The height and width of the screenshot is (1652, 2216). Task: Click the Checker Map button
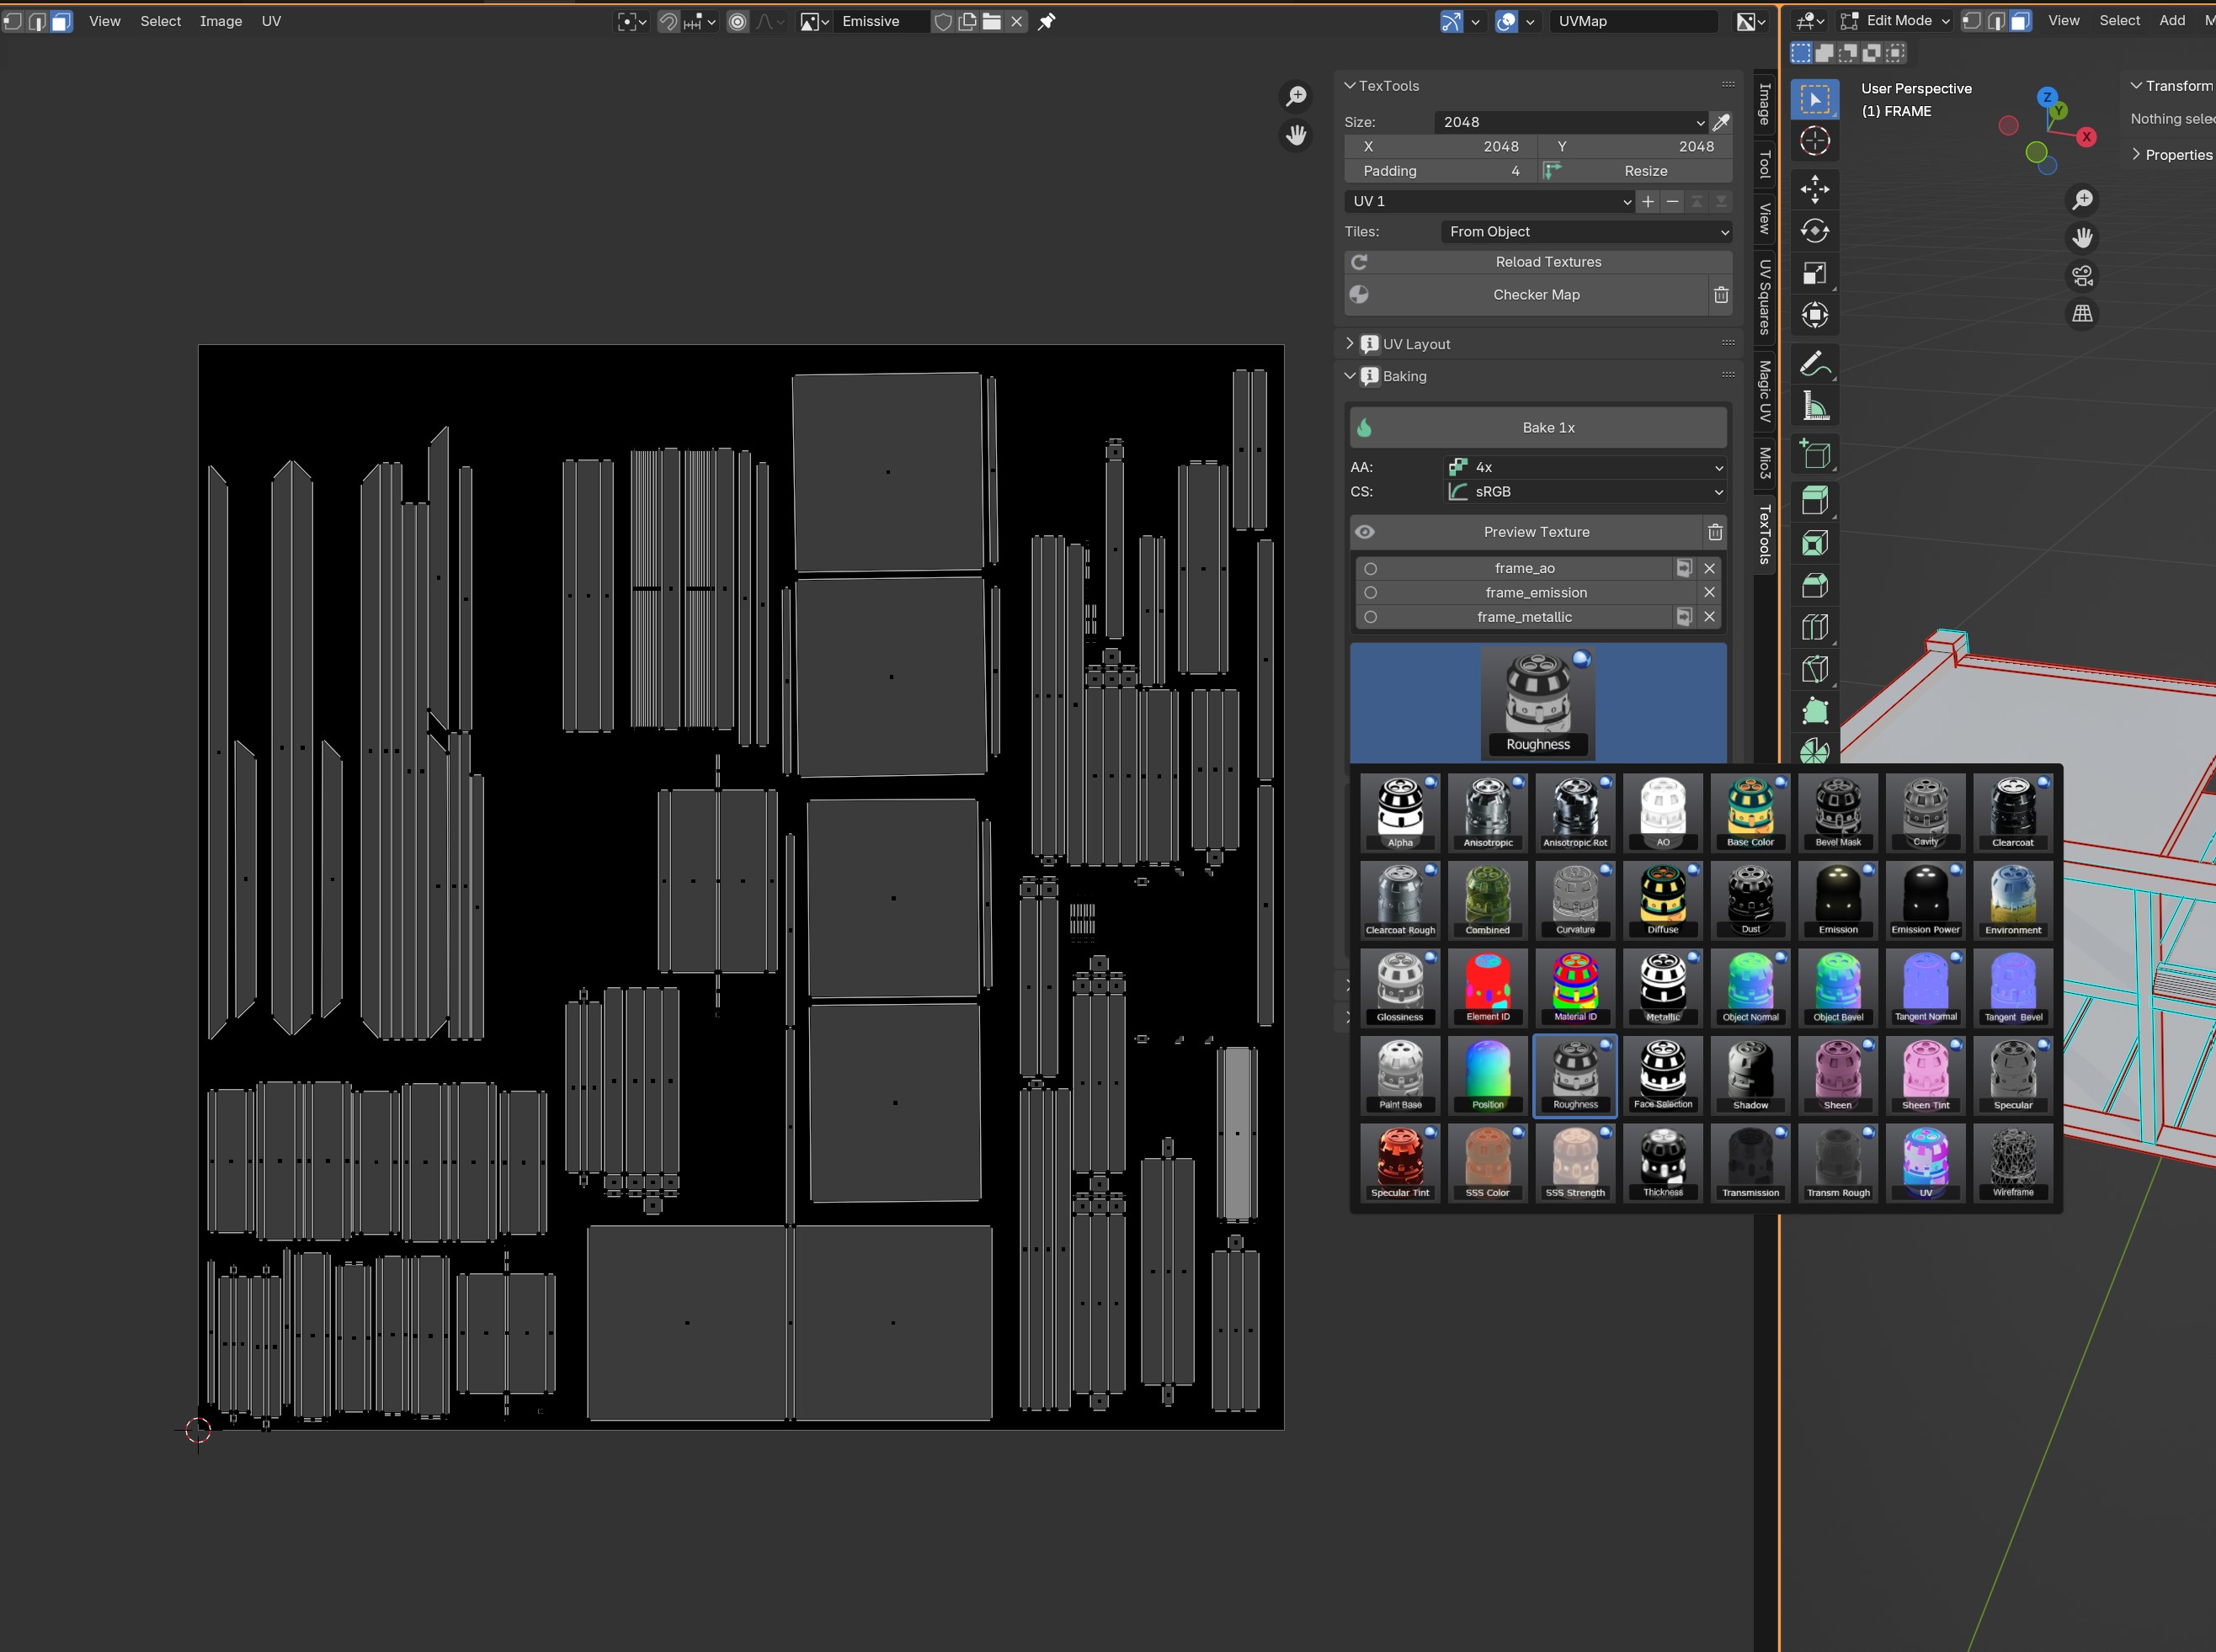click(x=1525, y=295)
